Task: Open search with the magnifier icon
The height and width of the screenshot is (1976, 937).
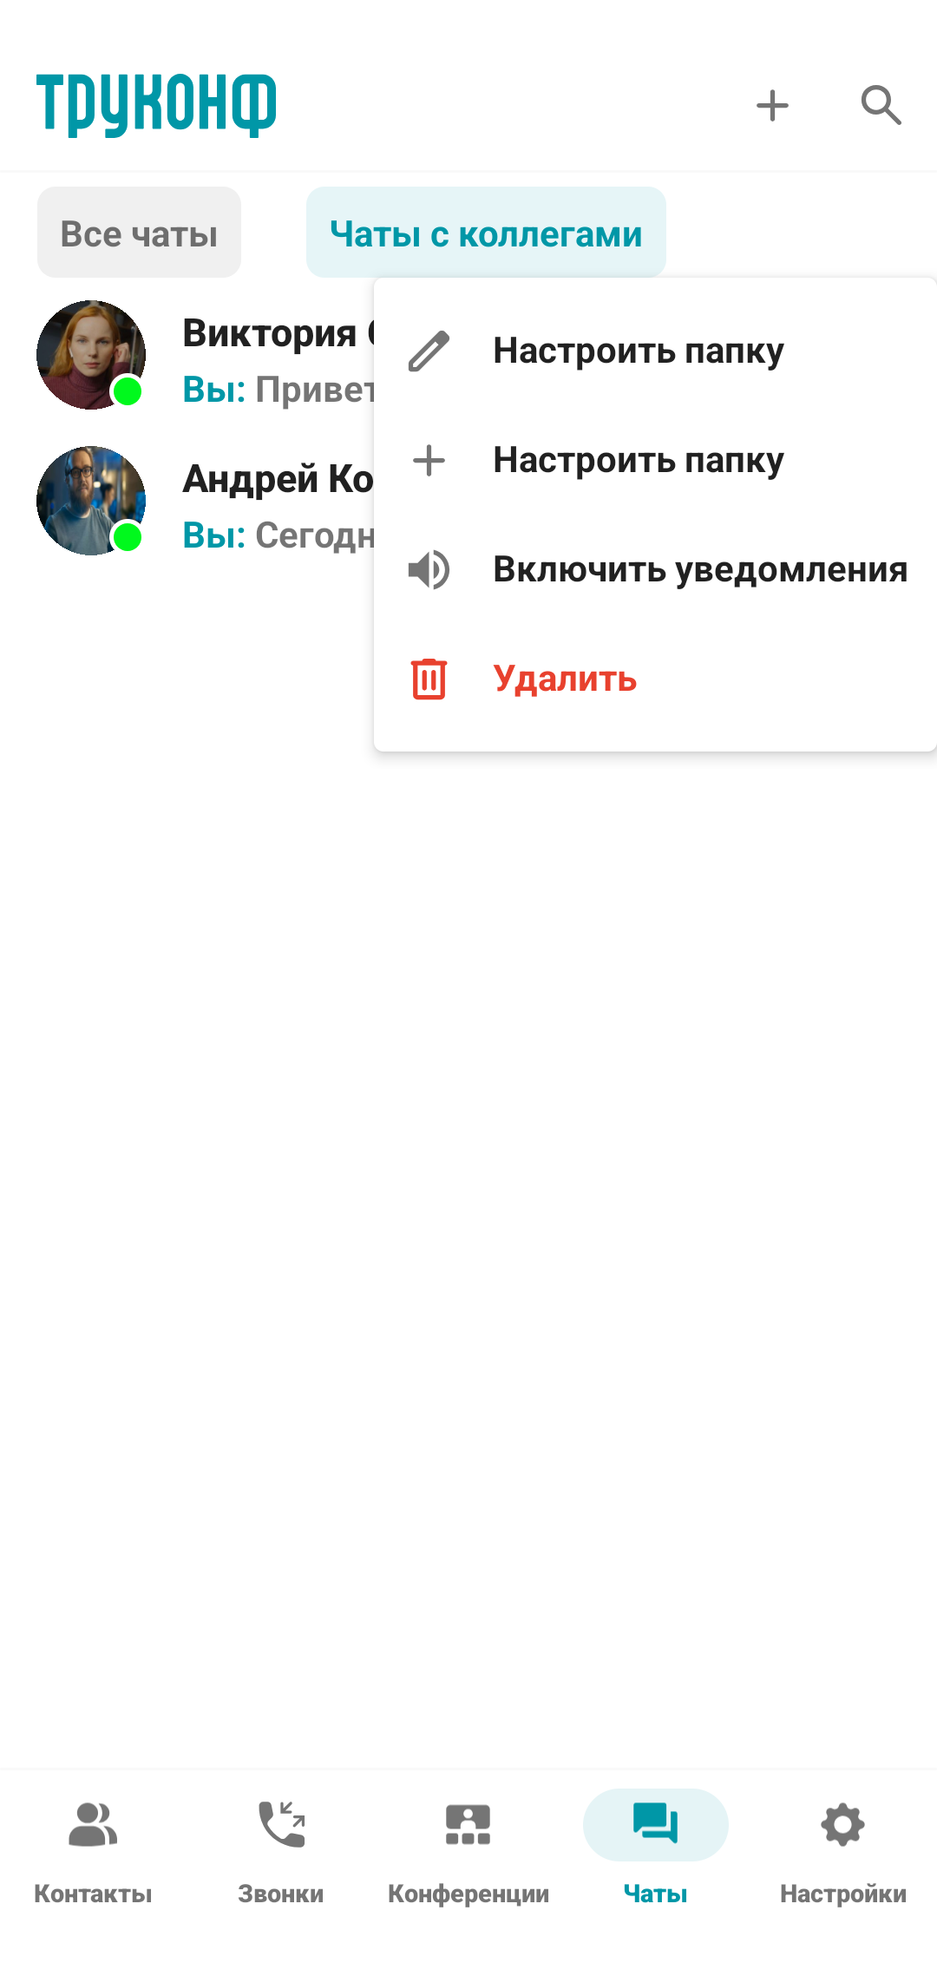Action: [x=881, y=106]
